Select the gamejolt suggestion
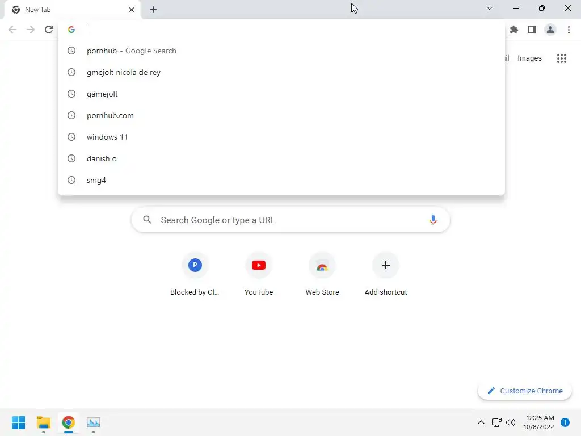Image resolution: width=581 pixels, height=436 pixels. coord(281,94)
